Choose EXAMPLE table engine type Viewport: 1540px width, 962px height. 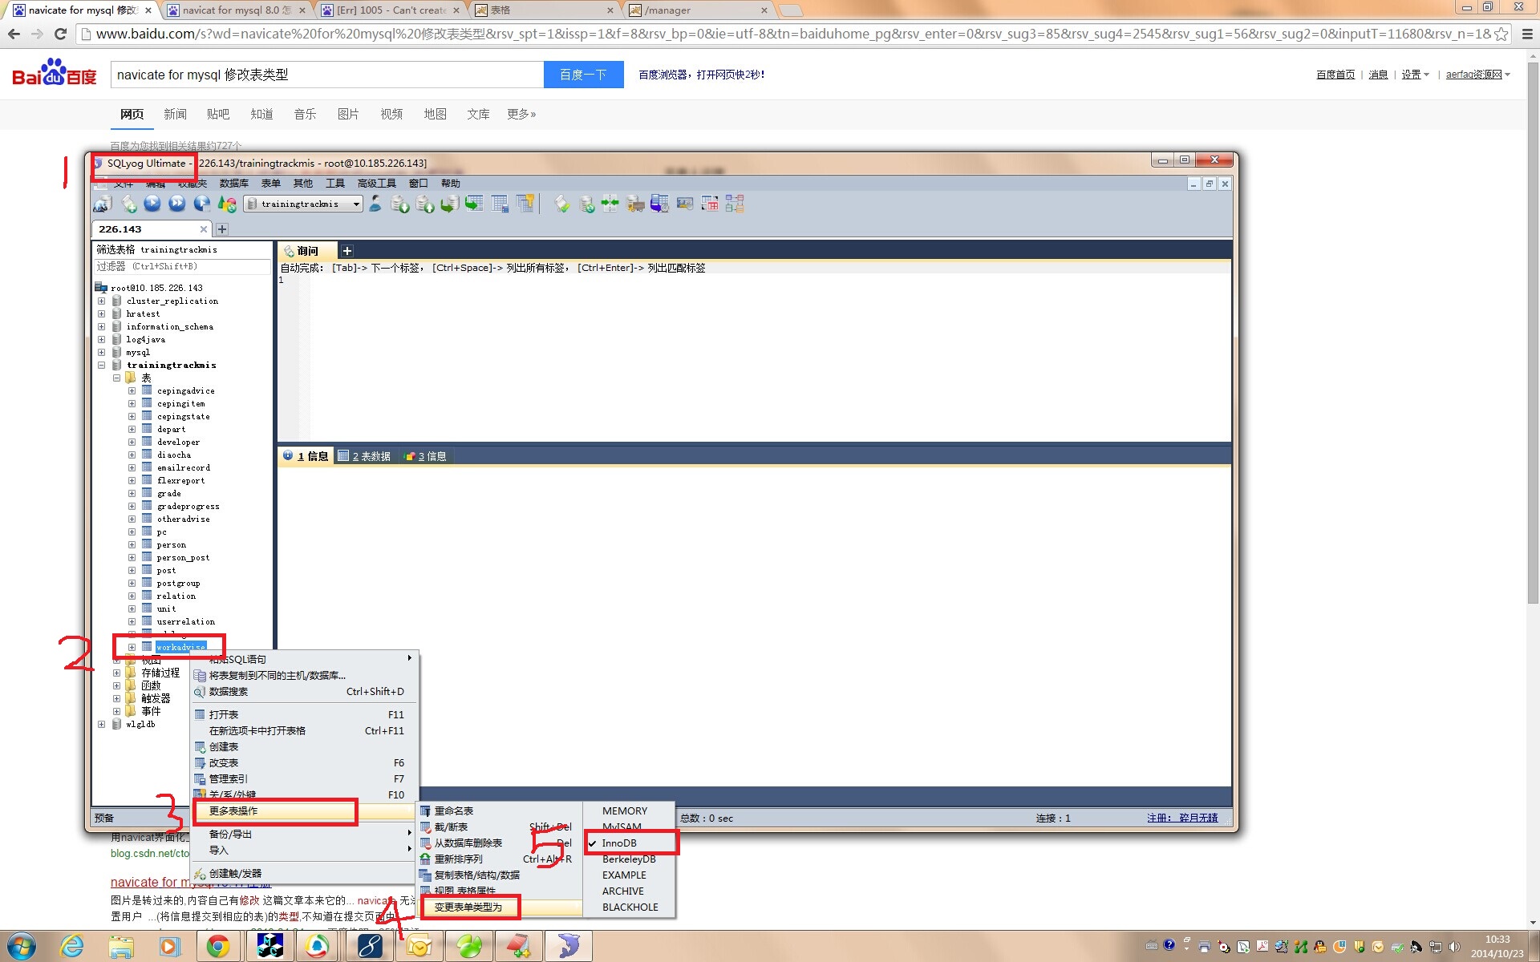tap(630, 875)
